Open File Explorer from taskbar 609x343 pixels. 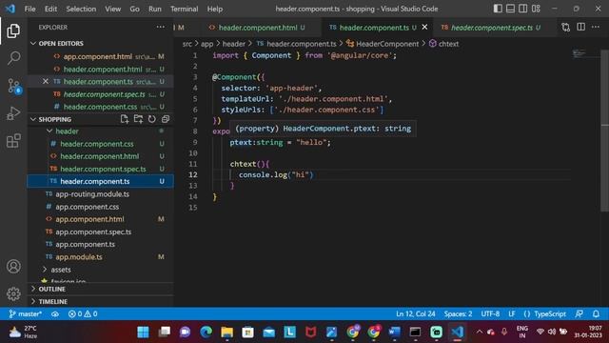(x=226, y=333)
